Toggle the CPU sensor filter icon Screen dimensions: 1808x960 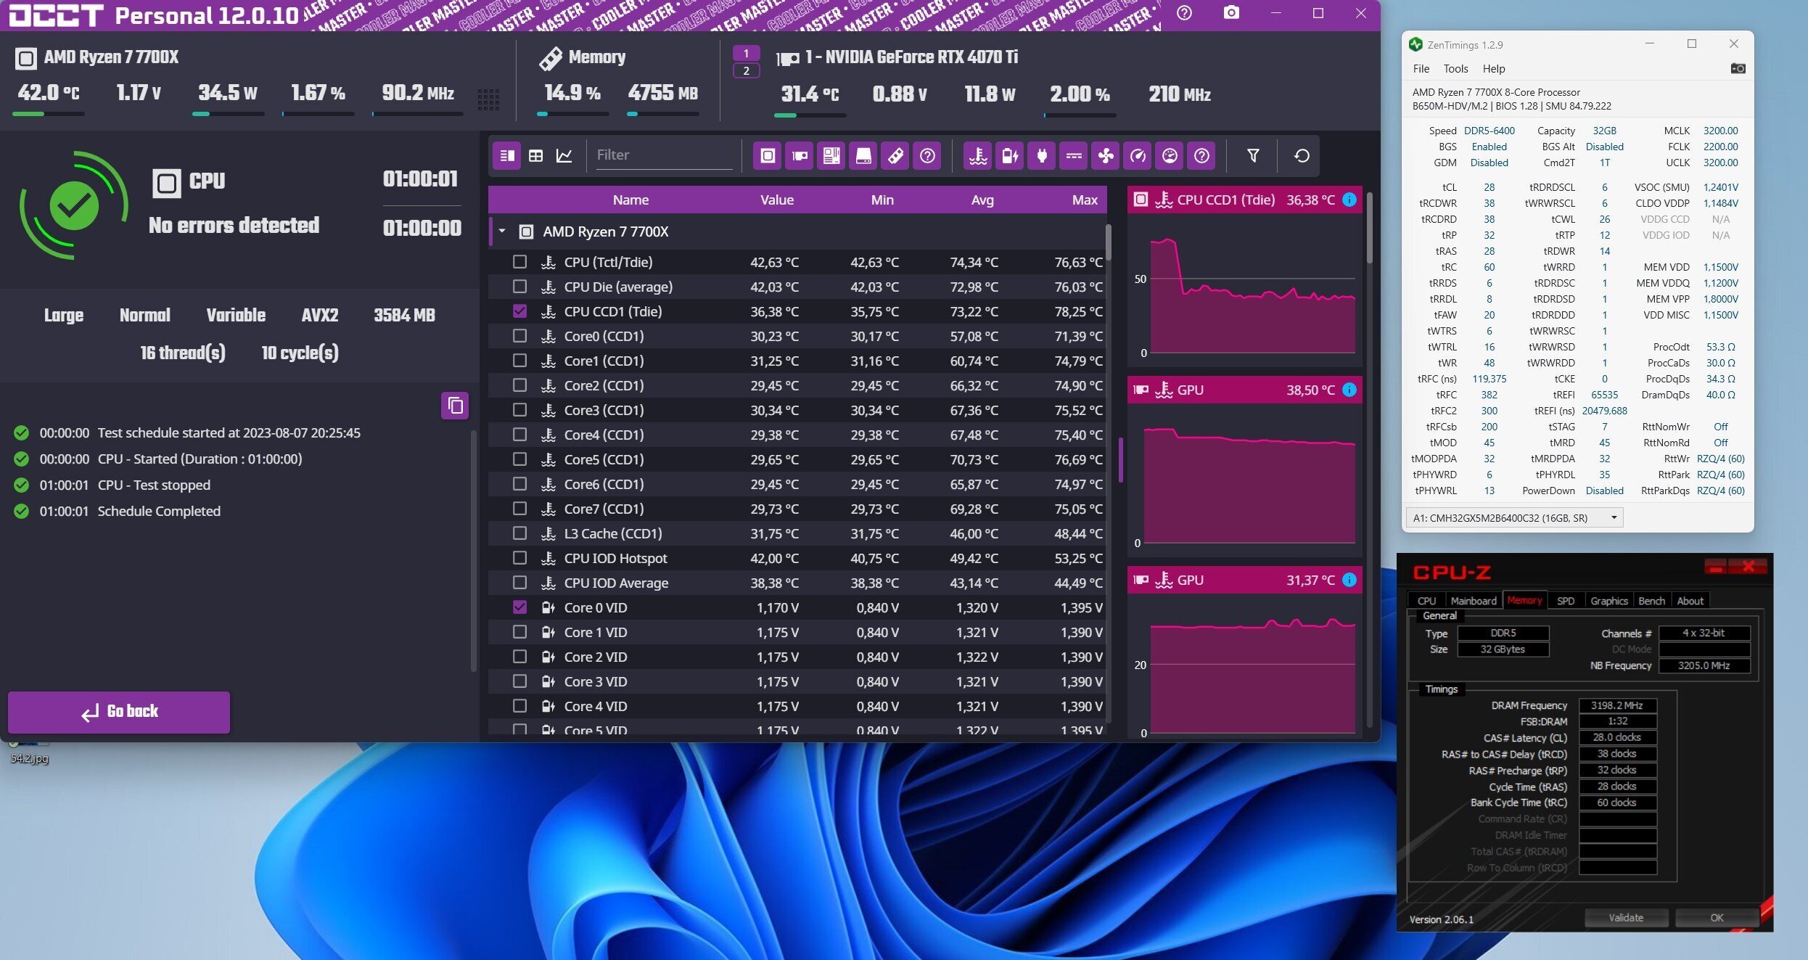coord(768,155)
